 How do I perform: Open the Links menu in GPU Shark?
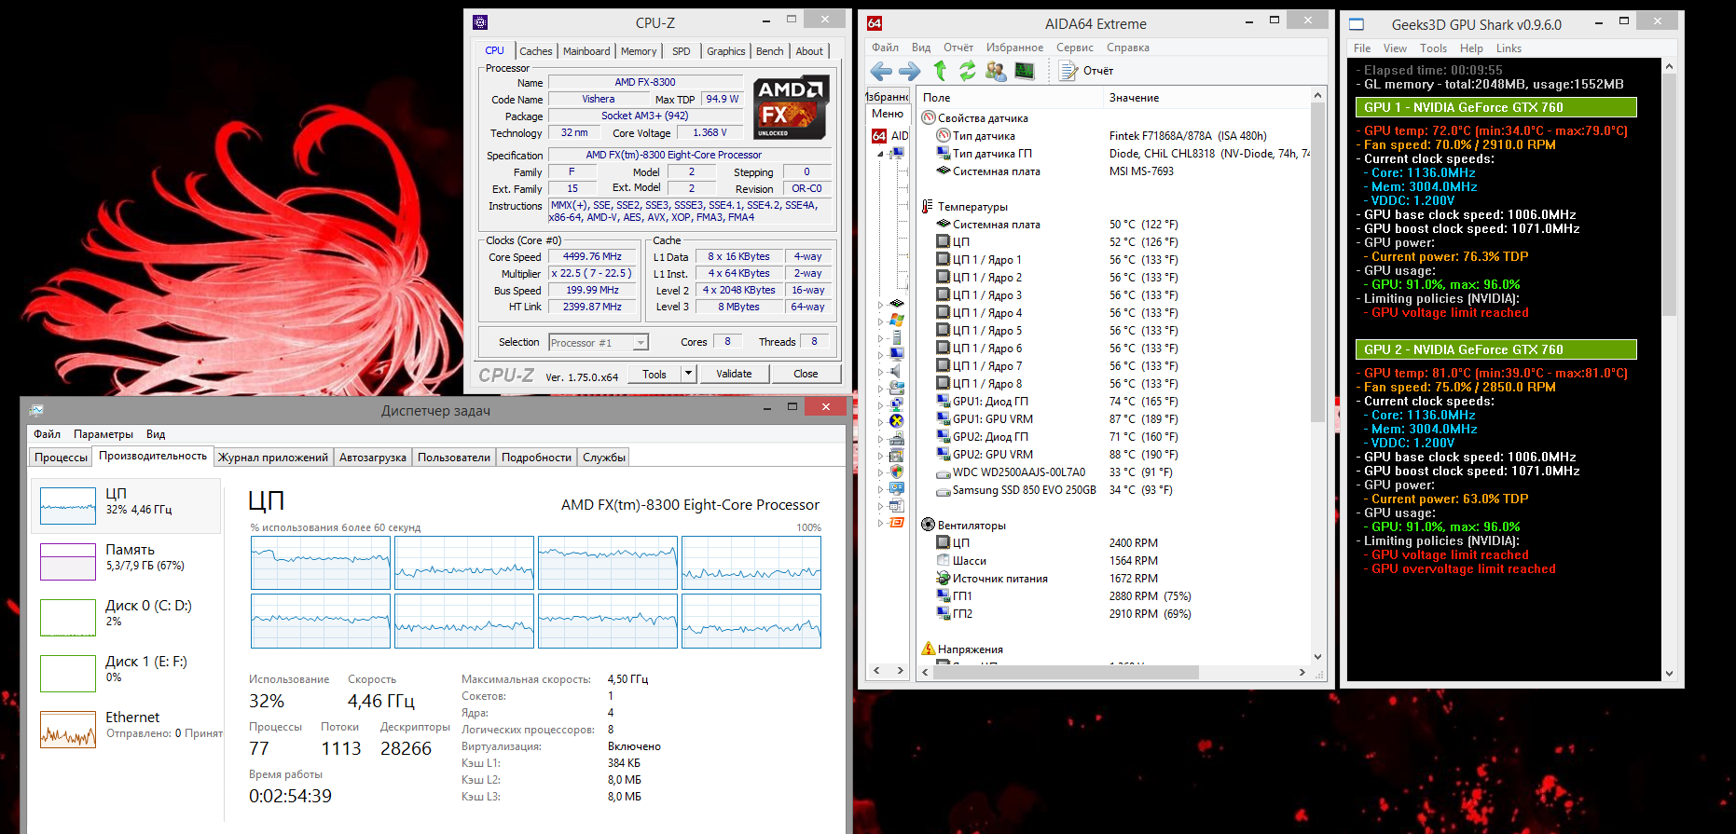point(1509,48)
